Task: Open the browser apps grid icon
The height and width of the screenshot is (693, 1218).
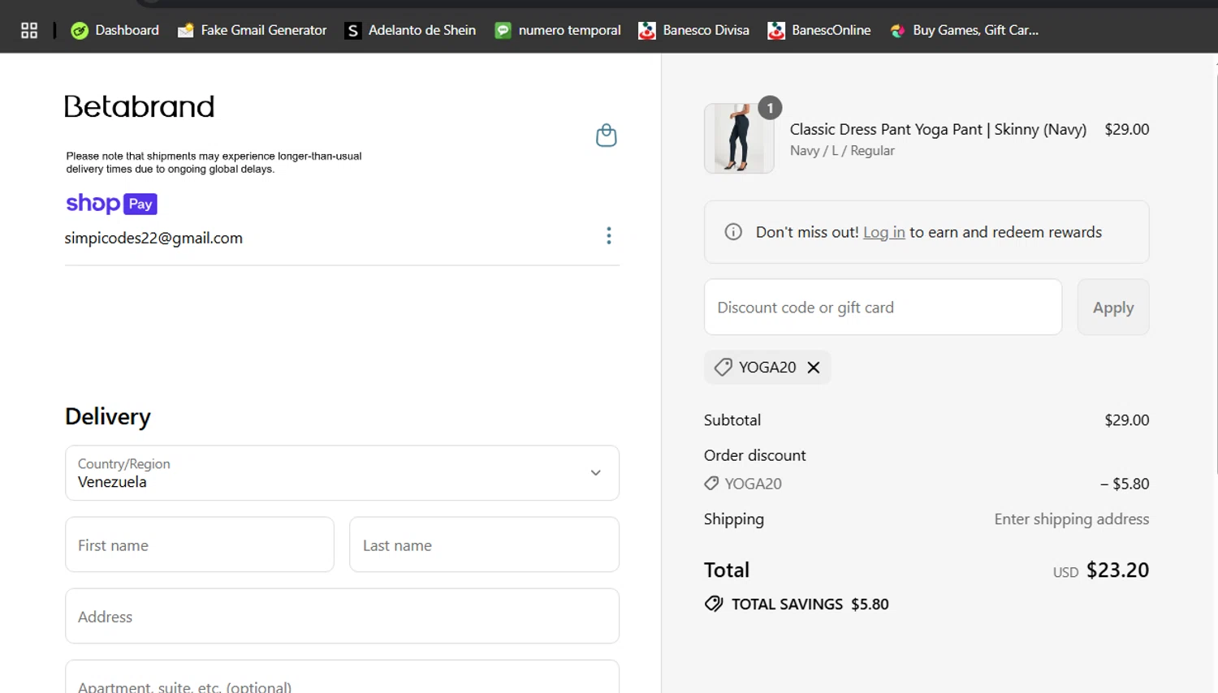Action: [x=29, y=30]
